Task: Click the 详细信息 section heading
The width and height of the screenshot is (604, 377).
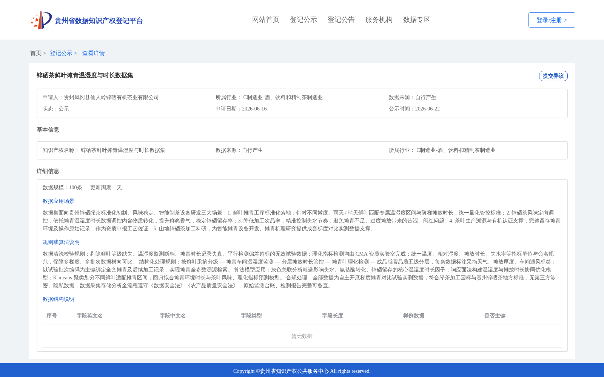Action: [x=48, y=171]
